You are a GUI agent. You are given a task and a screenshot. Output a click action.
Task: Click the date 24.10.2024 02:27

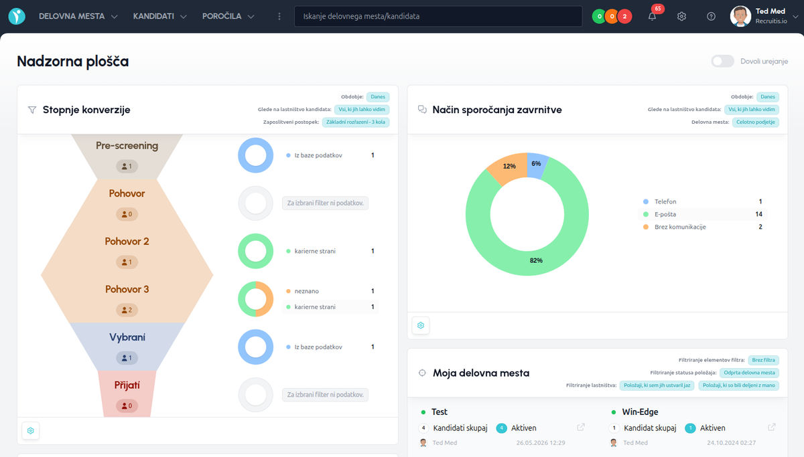point(732,443)
